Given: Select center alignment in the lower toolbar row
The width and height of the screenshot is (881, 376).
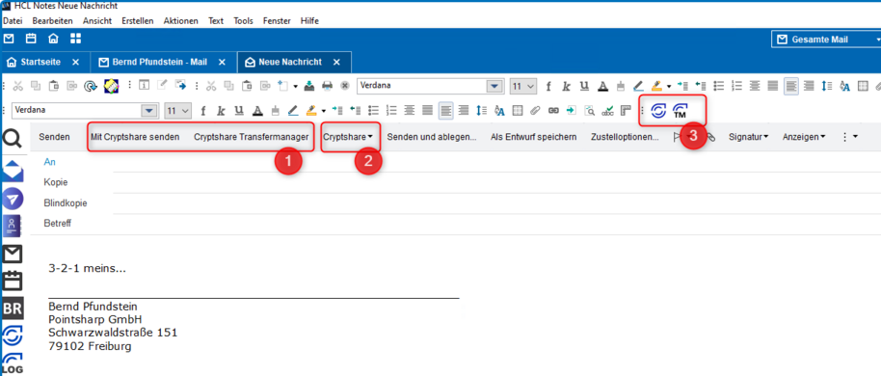Looking at the screenshot, I should point(410,110).
